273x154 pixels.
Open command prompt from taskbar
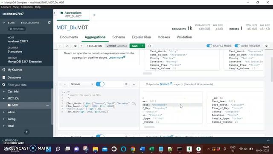click(x=180, y=149)
